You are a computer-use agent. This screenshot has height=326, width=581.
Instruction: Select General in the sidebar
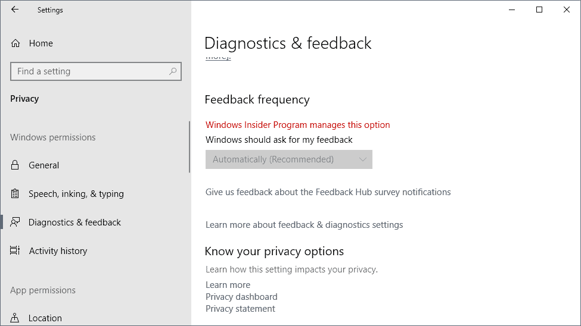[44, 165]
